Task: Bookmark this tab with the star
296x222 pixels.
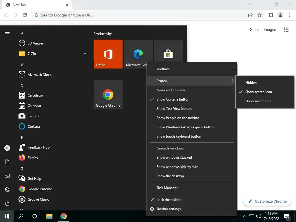Action: [x=260, y=15]
